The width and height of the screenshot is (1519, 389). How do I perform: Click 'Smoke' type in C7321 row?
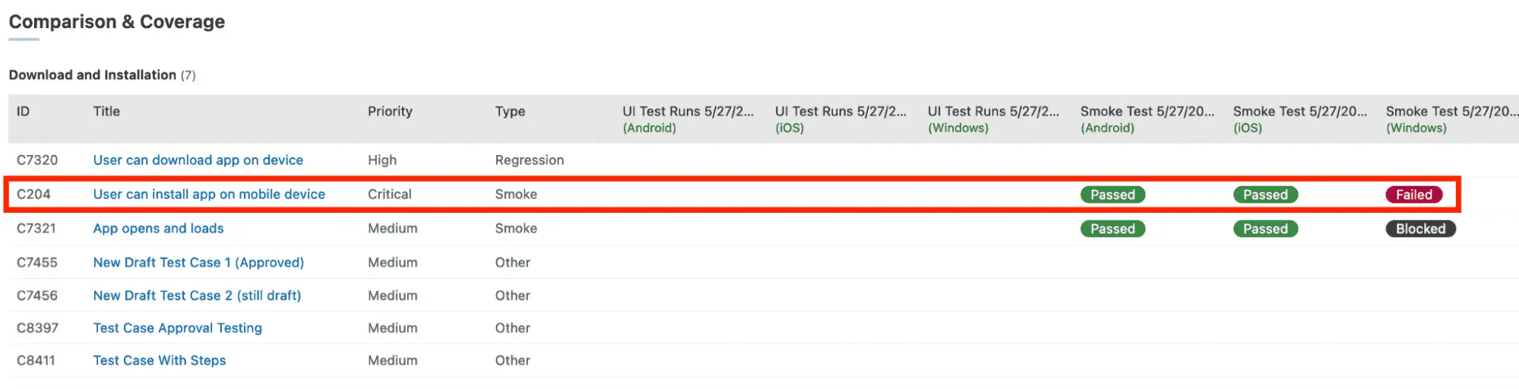pos(516,229)
